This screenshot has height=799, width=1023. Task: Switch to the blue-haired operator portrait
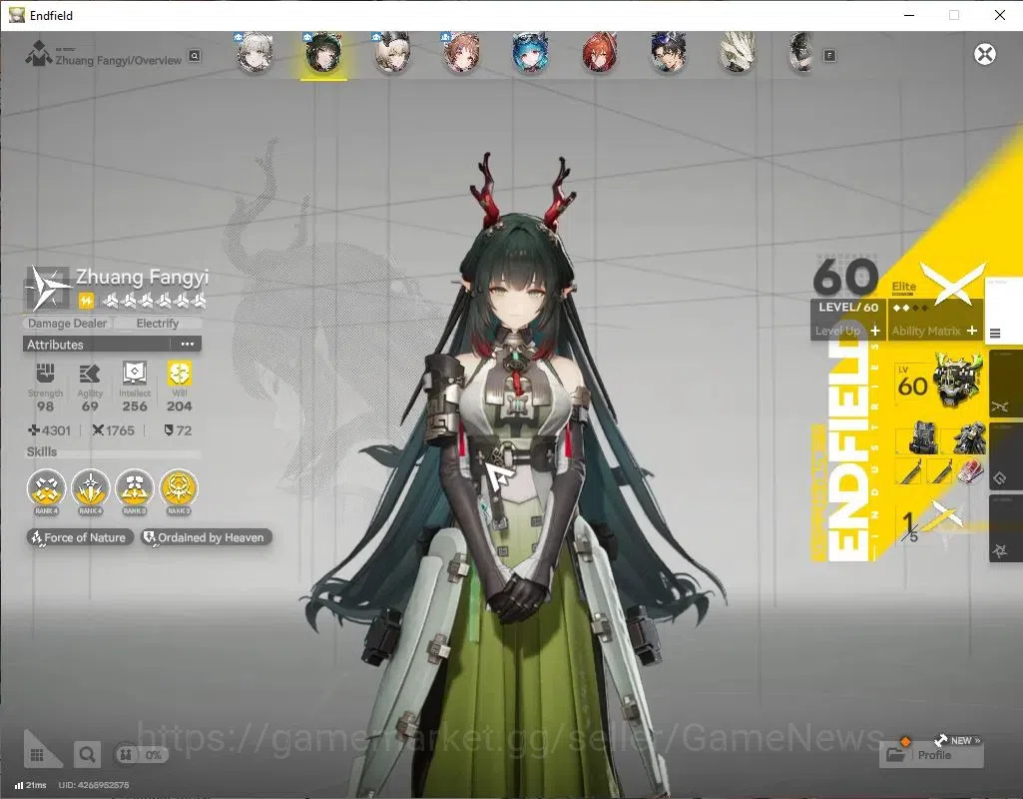point(530,54)
